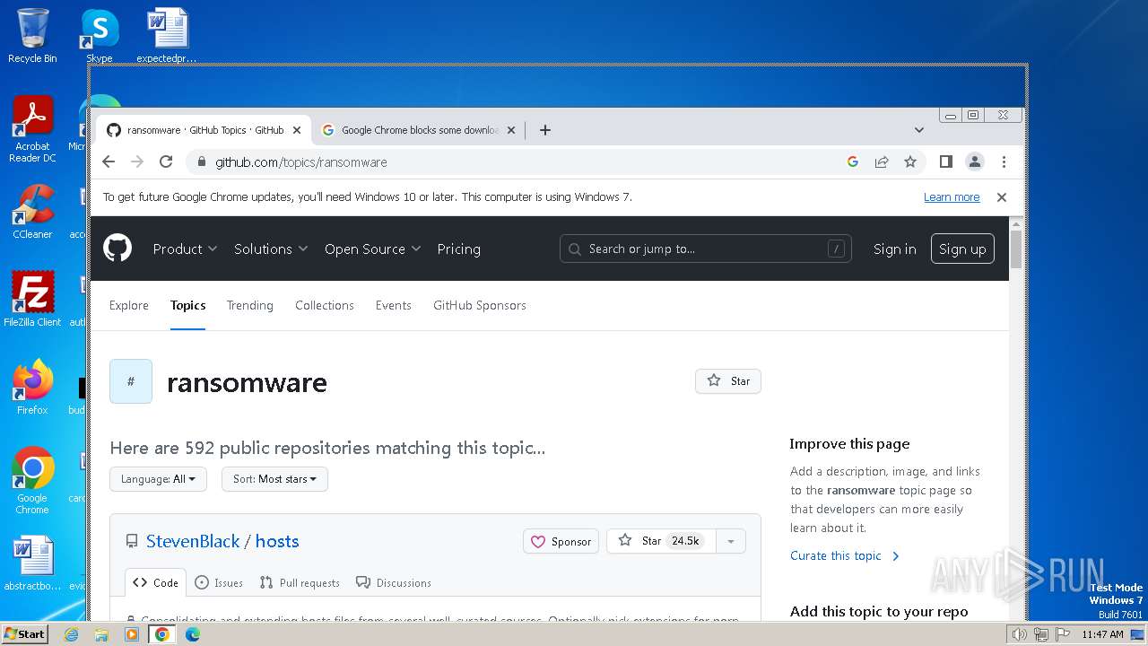Image resolution: width=1148 pixels, height=646 pixels.
Task: Close the ransomware GitHub Topics tab
Action: pyautogui.click(x=297, y=130)
